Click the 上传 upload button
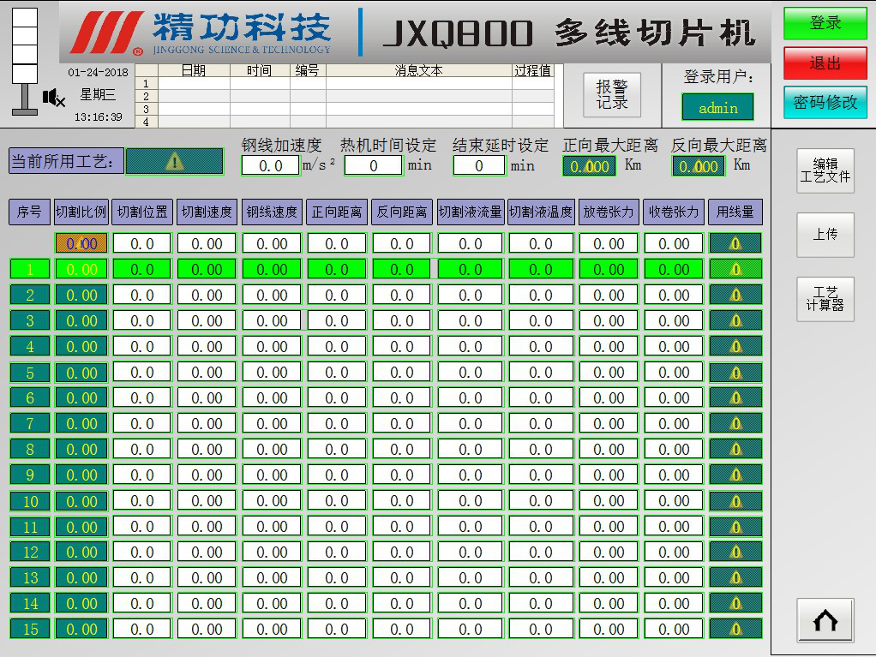Viewport: 876px width, 657px height. (x=825, y=235)
